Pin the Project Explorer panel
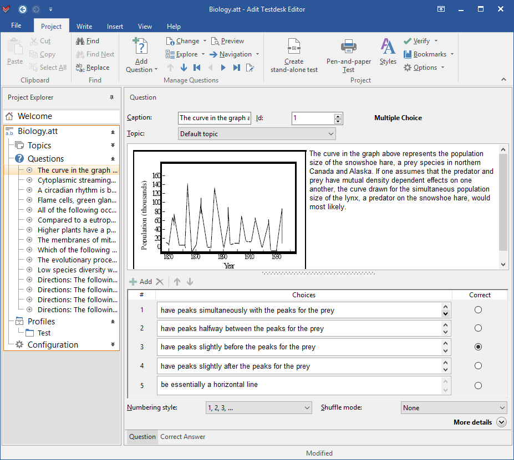 [x=111, y=97]
